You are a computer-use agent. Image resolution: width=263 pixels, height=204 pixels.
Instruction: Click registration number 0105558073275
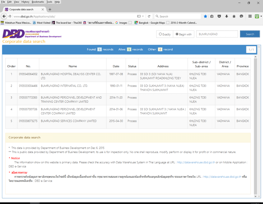click(x=28, y=121)
